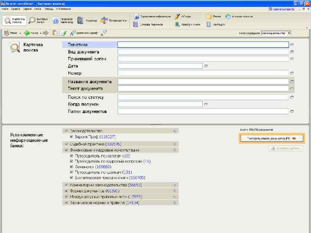
Task: Click the Когда получен input field
Action: [x=160, y=104]
